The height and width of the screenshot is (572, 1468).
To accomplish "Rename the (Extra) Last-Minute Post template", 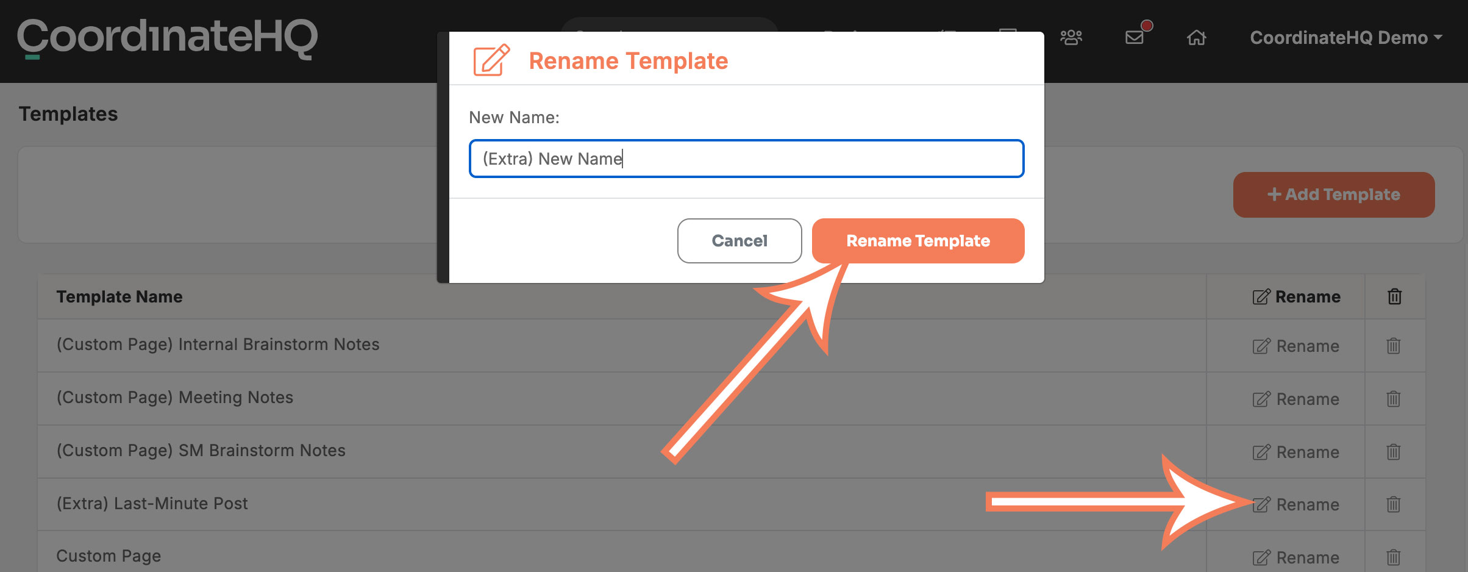I will (x=1296, y=504).
